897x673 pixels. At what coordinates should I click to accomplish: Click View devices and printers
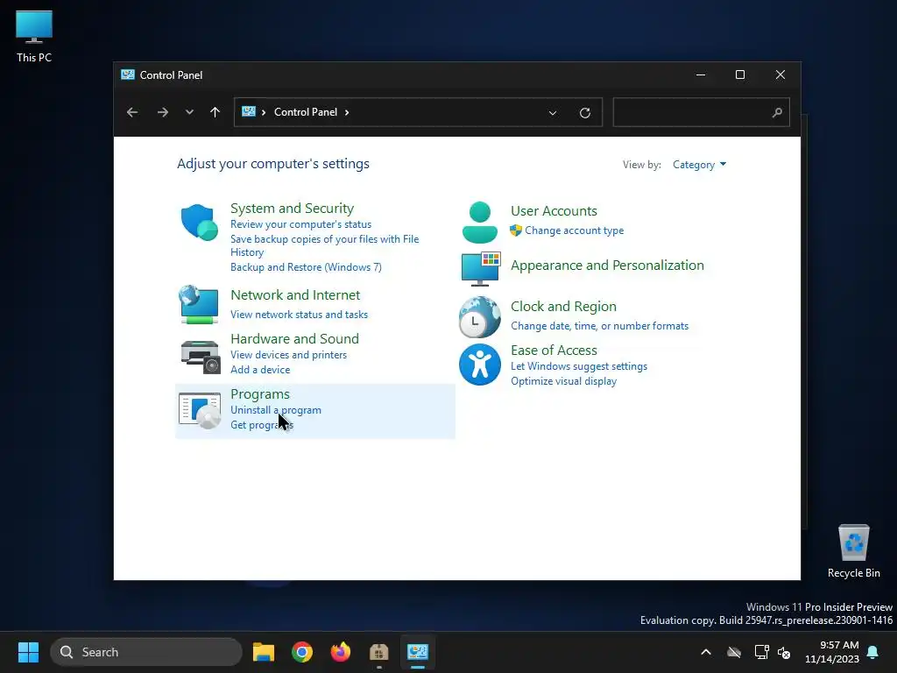(288, 355)
